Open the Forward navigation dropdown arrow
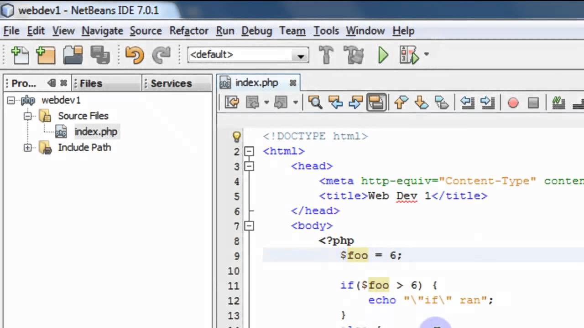584x328 pixels. click(x=295, y=102)
